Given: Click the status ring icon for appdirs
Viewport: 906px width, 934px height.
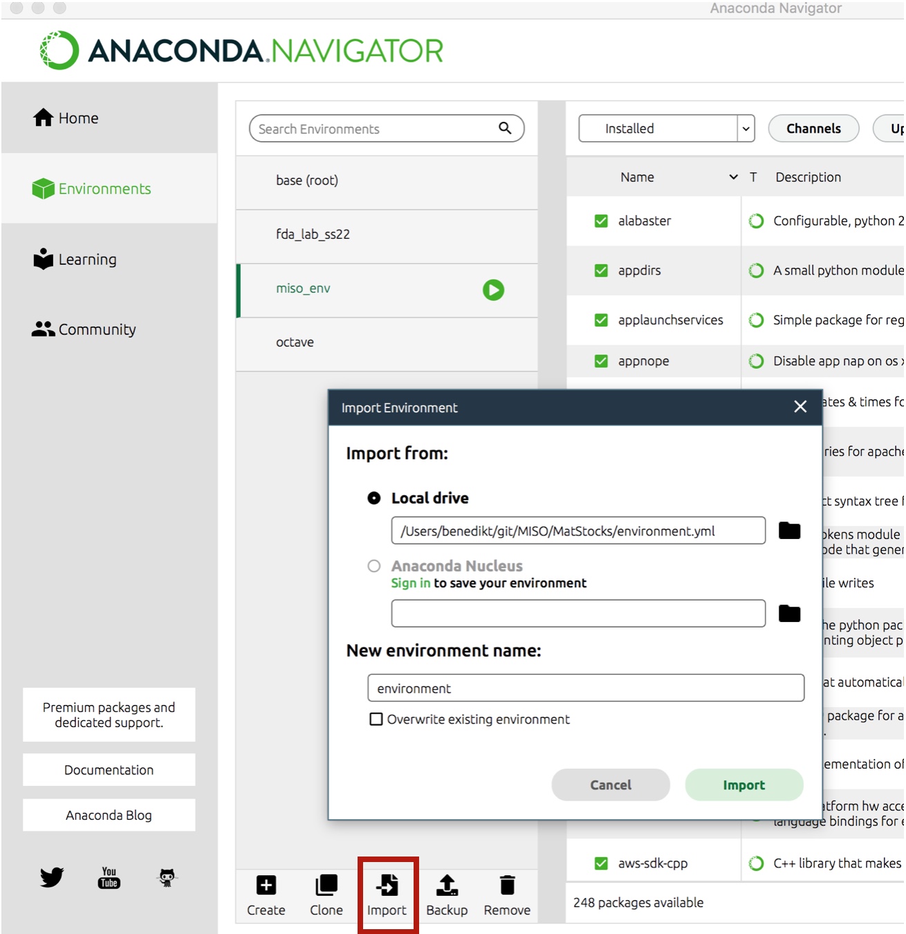Looking at the screenshot, I should pyautogui.click(x=757, y=271).
